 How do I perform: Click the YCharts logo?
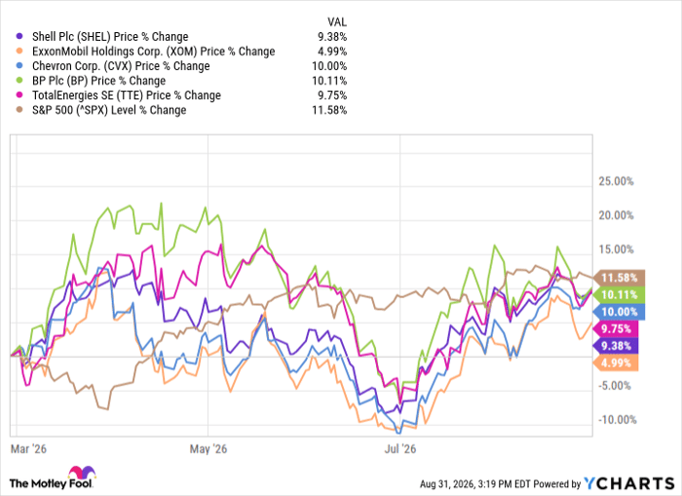629,483
